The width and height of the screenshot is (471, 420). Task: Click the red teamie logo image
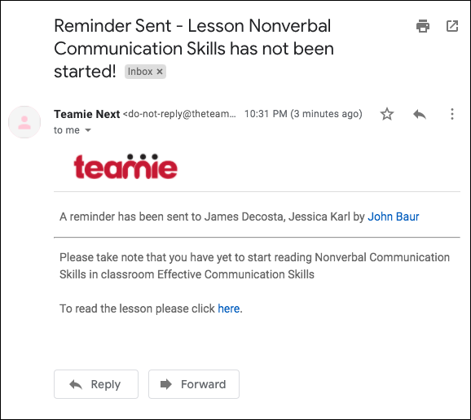(x=125, y=167)
